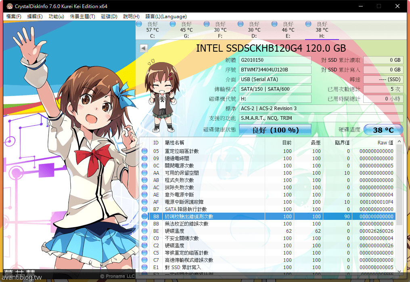
Task: Click status orb of attribute AB row
Action: [x=144, y=180]
